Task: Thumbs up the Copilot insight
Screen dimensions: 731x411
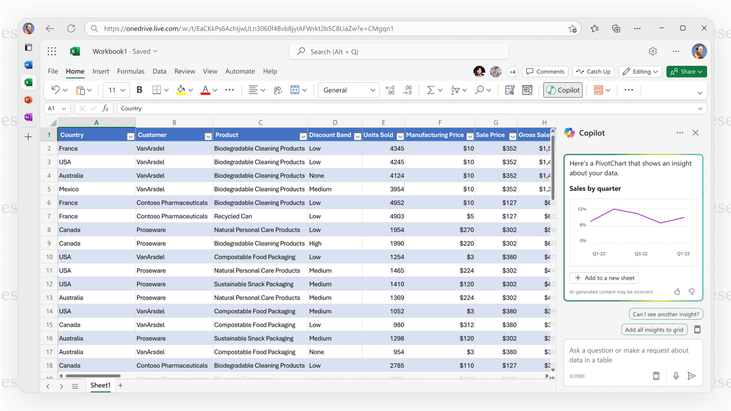Action: pos(677,292)
